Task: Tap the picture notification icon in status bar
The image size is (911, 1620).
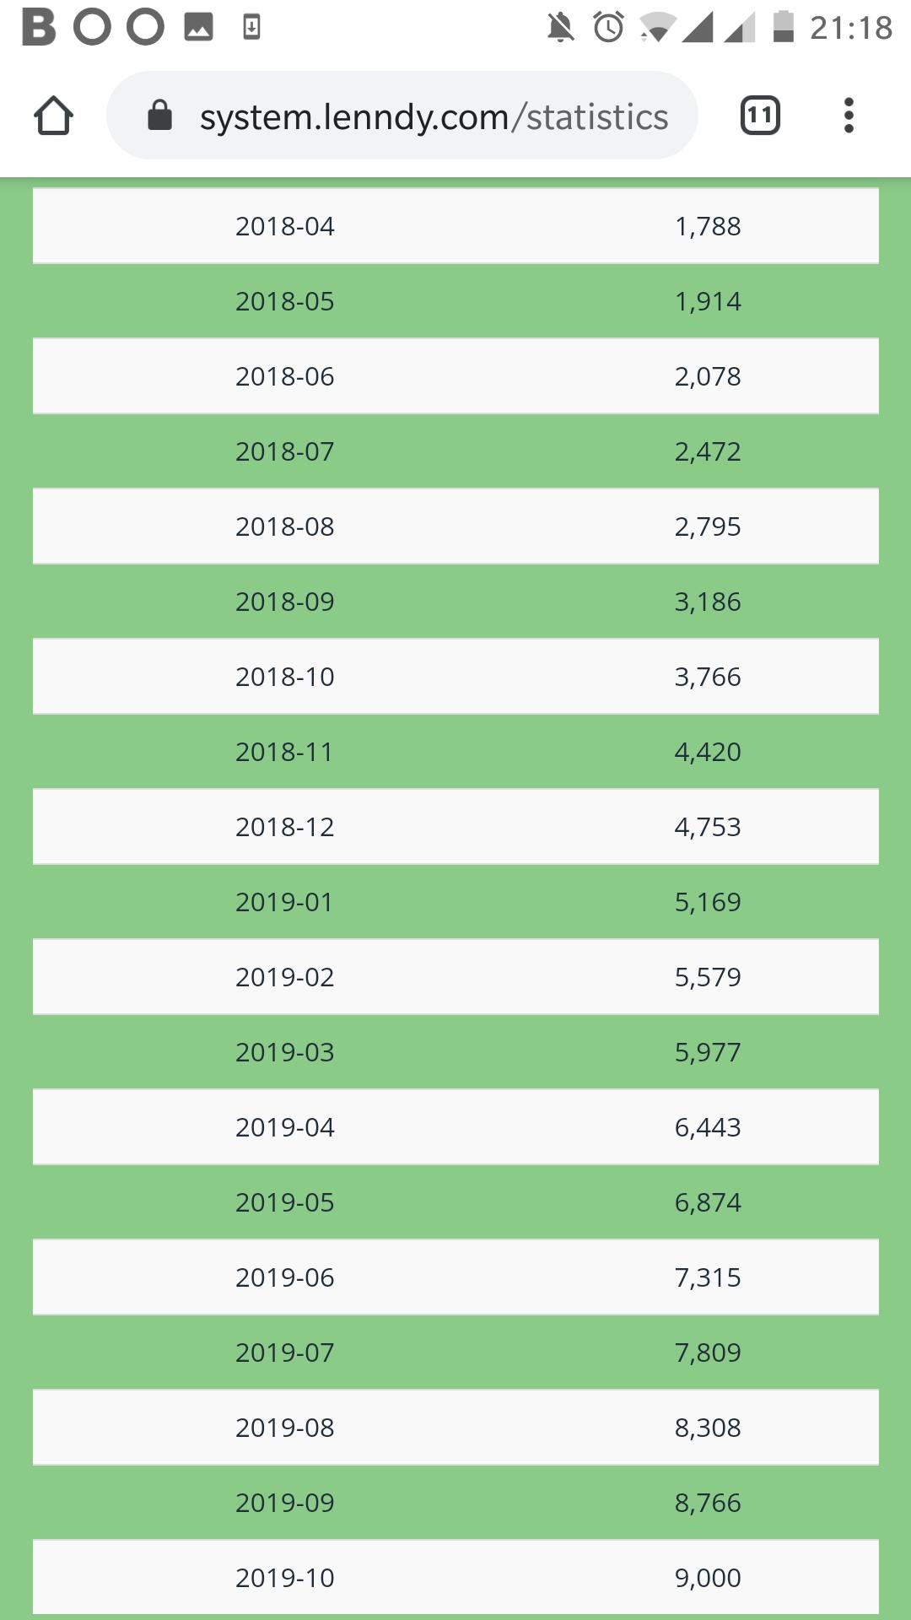Action: tap(199, 28)
